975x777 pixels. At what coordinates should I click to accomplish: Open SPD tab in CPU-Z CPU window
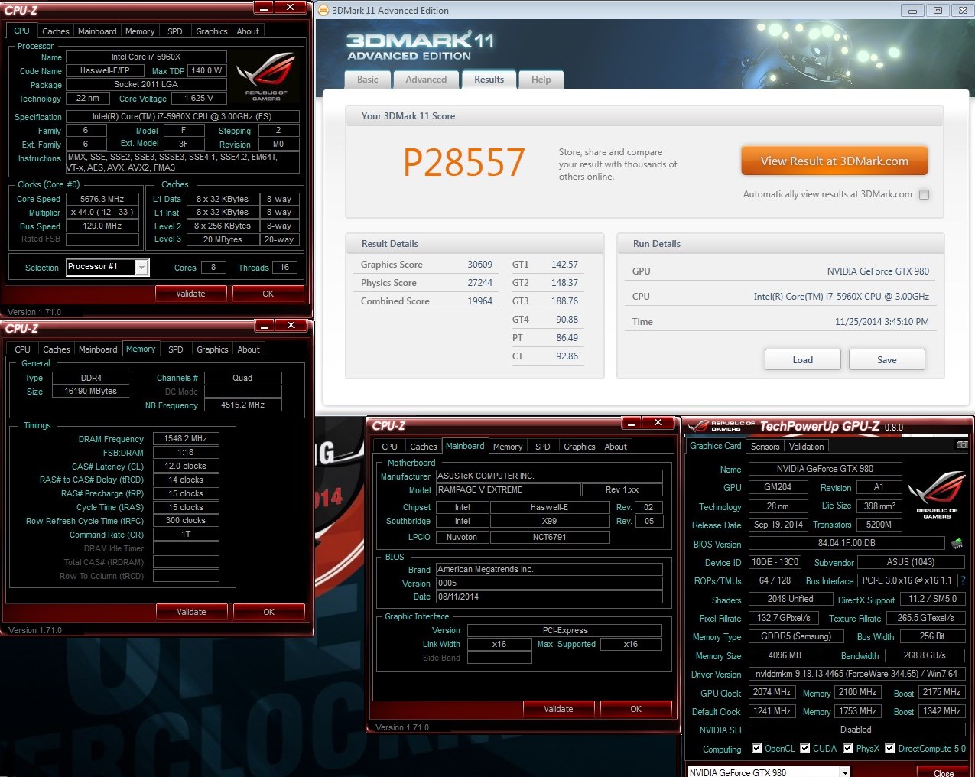pyautogui.click(x=175, y=31)
